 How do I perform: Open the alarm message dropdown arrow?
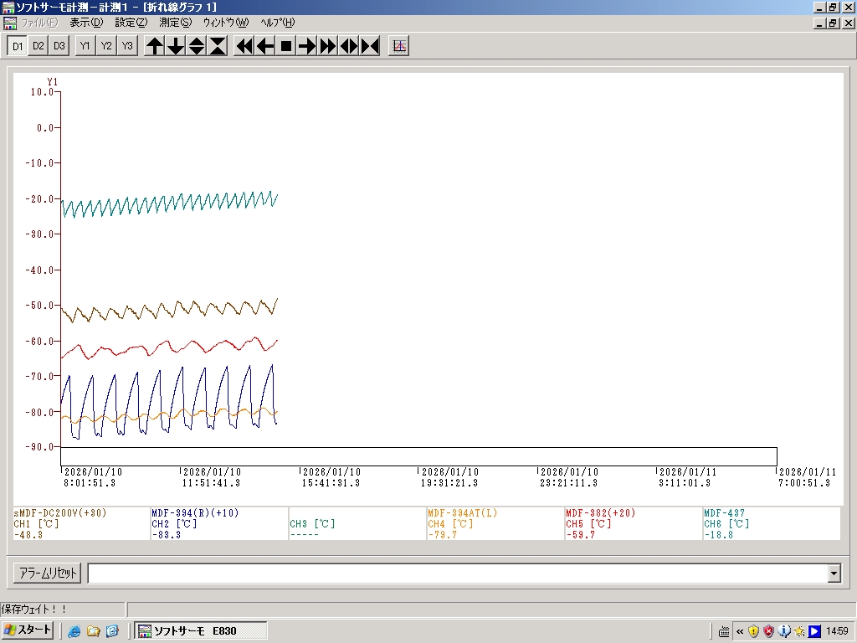coord(834,574)
